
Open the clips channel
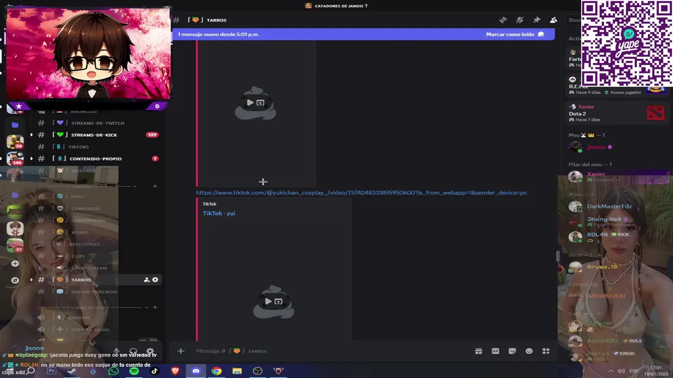pos(97,256)
